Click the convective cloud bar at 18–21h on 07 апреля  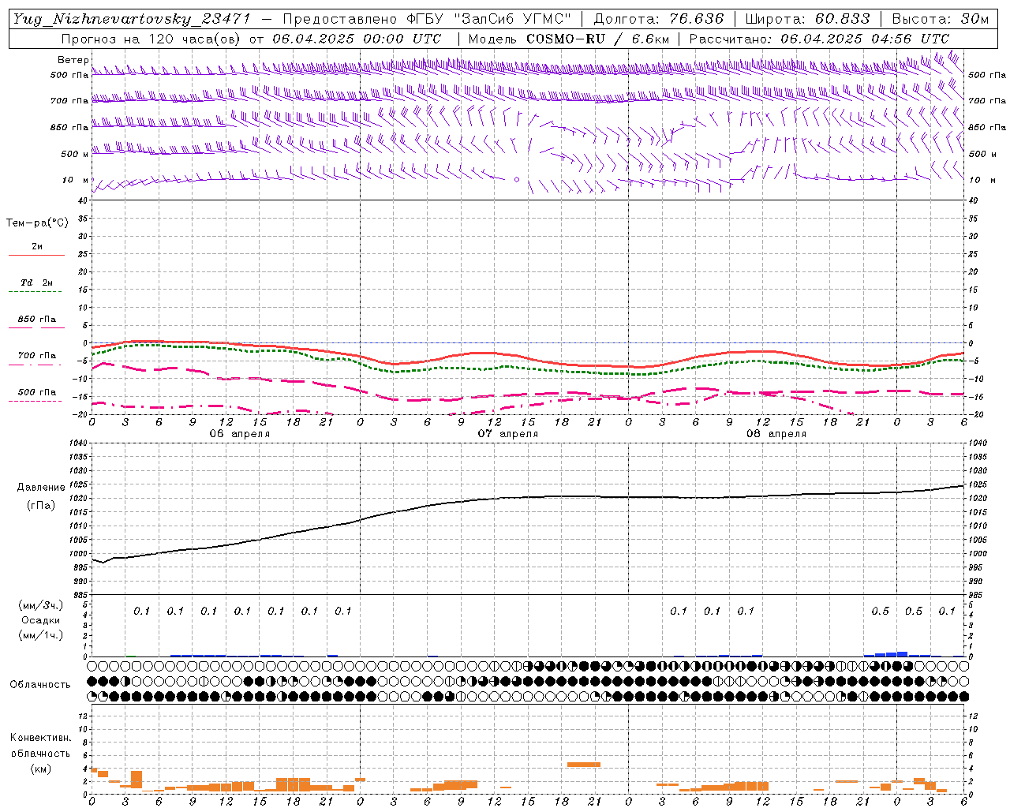click(584, 764)
